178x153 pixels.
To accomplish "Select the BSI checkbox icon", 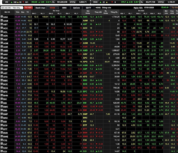I will (2, 122).
